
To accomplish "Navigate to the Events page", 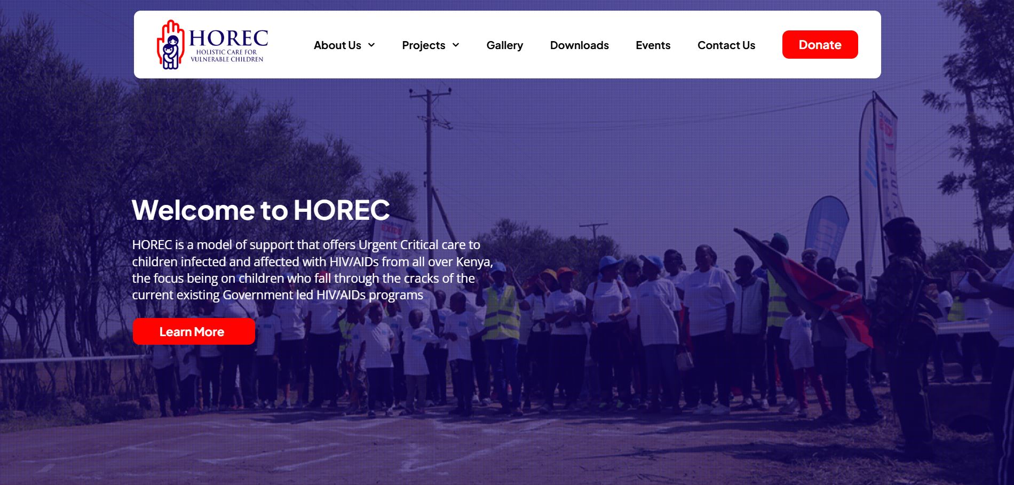I will click(653, 45).
